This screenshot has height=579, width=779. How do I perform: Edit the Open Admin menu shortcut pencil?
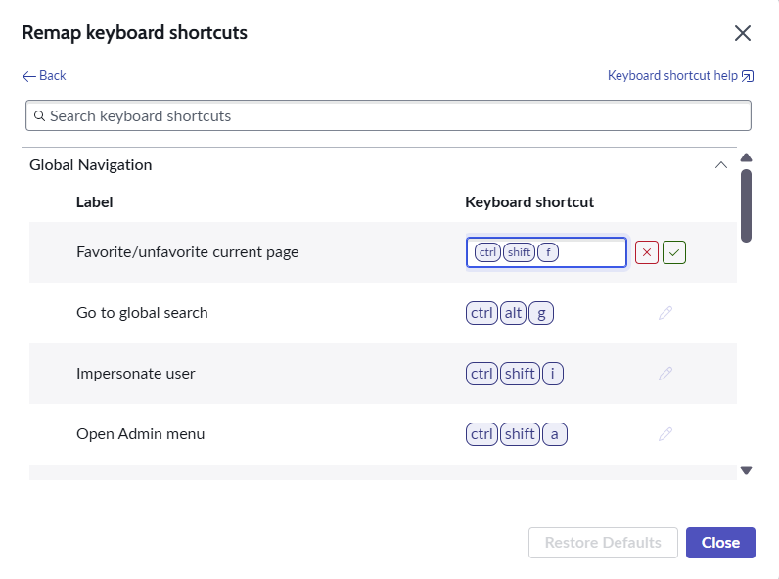[665, 434]
